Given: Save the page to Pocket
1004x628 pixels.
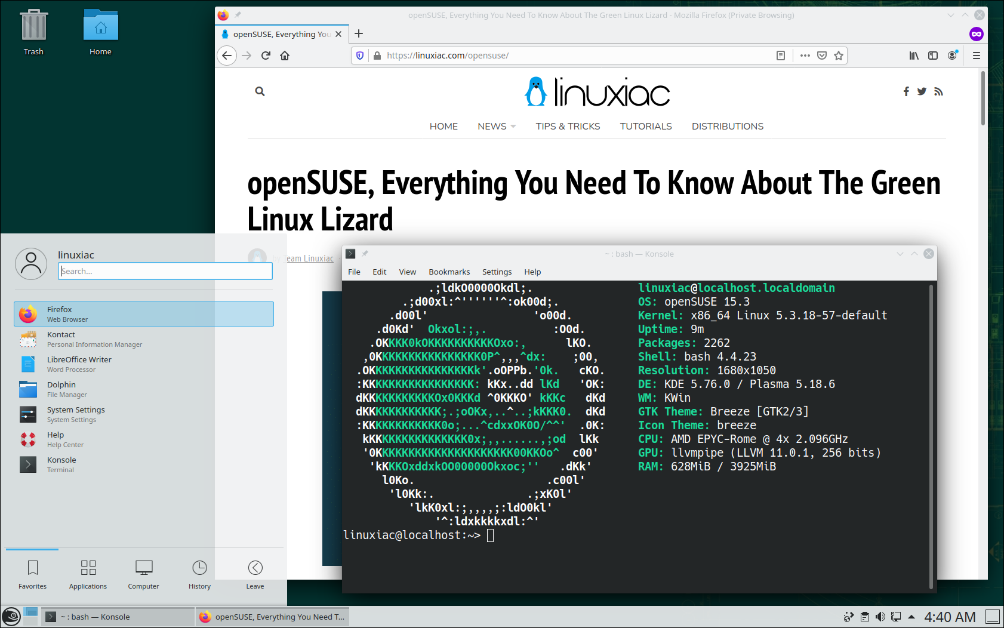Looking at the screenshot, I should [x=822, y=55].
